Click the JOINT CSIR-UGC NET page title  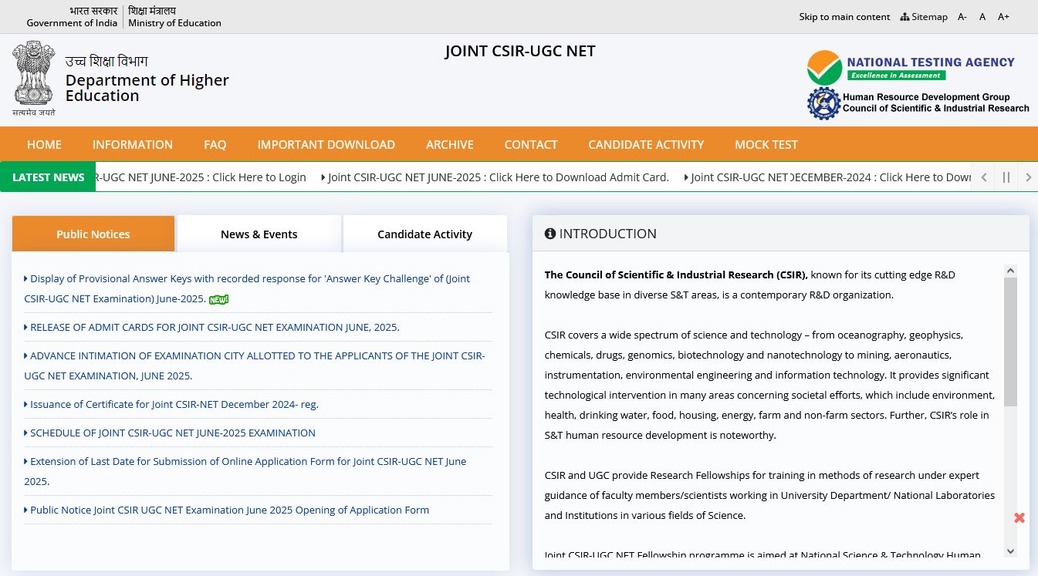520,51
